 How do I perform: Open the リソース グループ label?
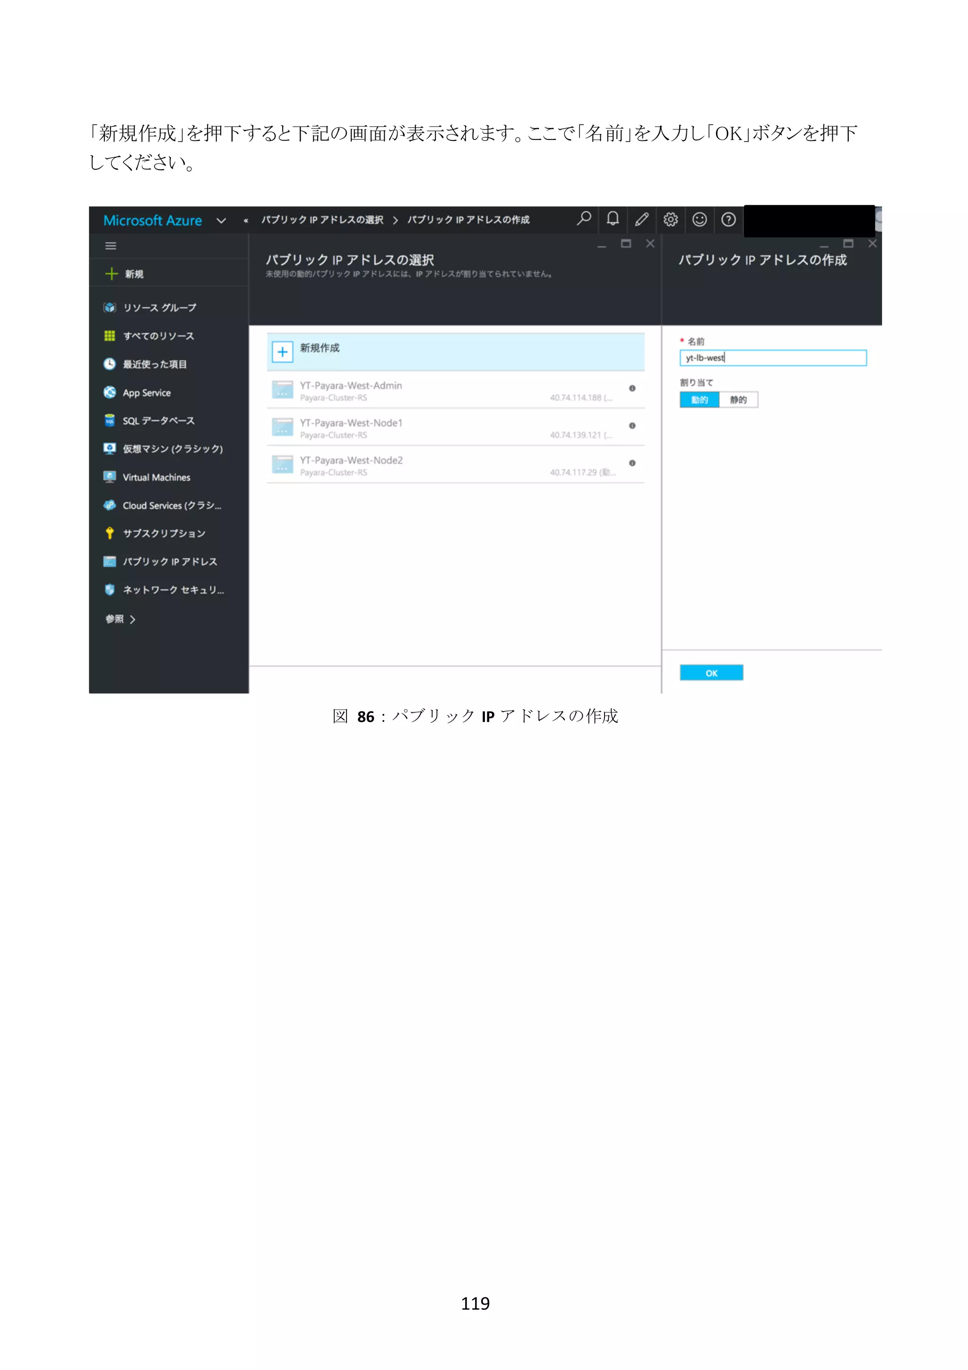[160, 308]
